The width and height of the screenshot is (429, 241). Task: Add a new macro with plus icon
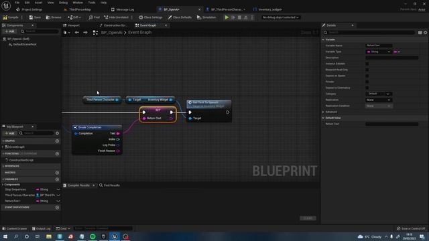click(57, 173)
